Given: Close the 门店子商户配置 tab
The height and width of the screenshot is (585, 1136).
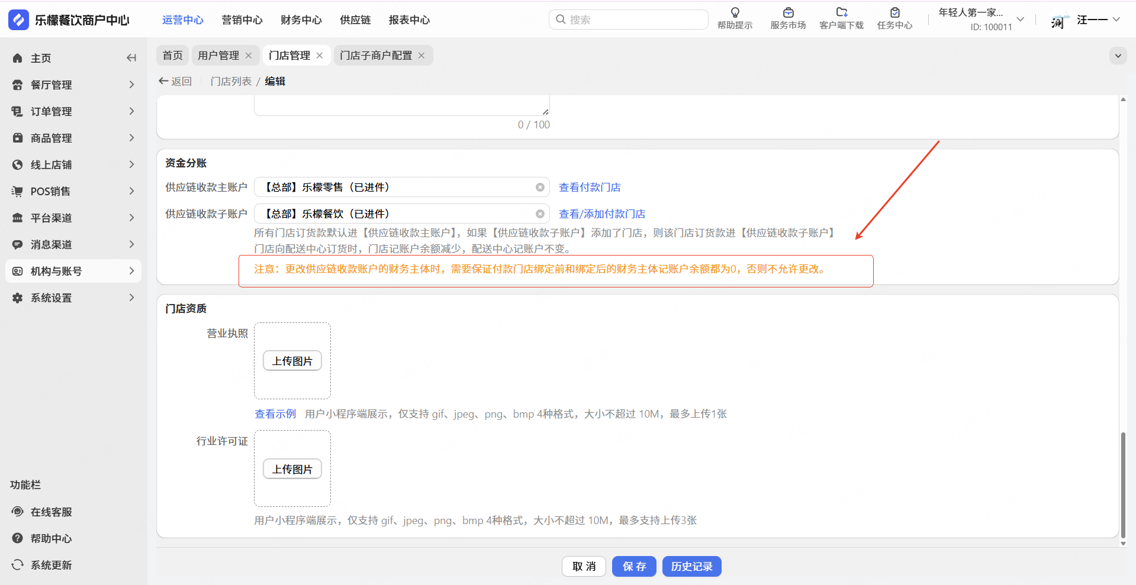Looking at the screenshot, I should pyautogui.click(x=421, y=56).
